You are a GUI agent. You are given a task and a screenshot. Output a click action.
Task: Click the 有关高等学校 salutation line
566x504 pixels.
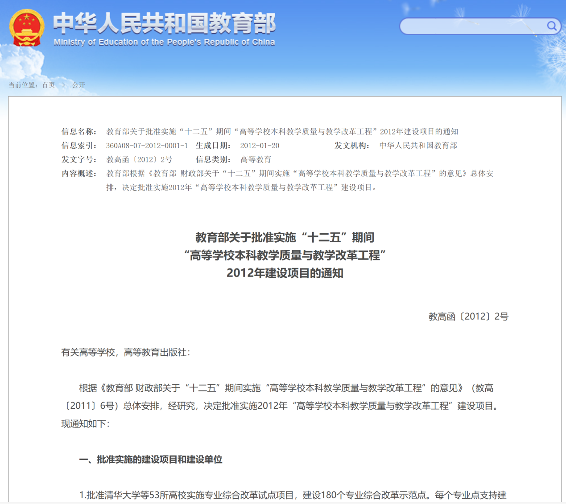coord(126,353)
